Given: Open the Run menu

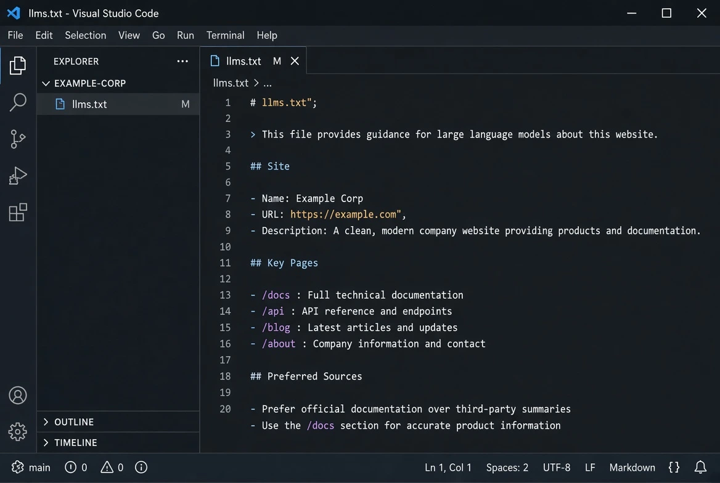Looking at the screenshot, I should point(186,35).
